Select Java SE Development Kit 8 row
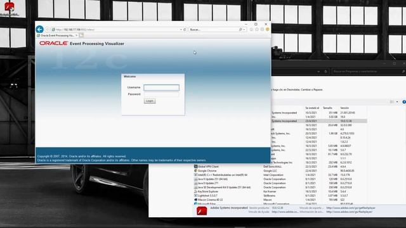The height and width of the screenshot is (228, 406). [280, 187]
